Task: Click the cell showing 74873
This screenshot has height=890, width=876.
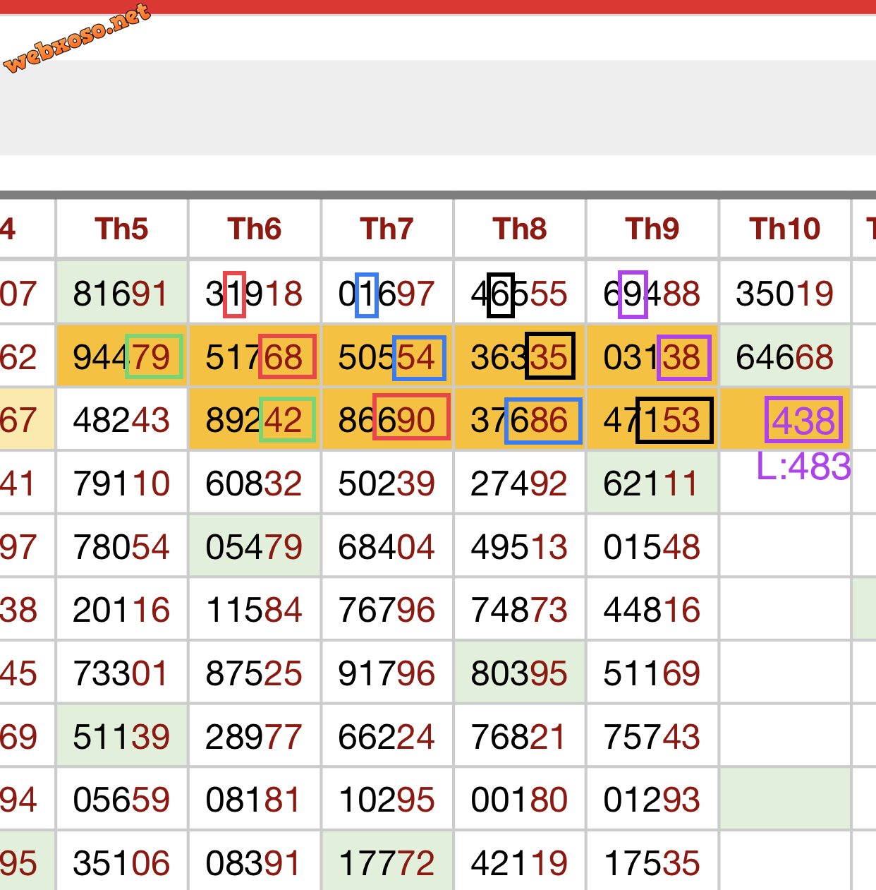Action: (x=520, y=610)
